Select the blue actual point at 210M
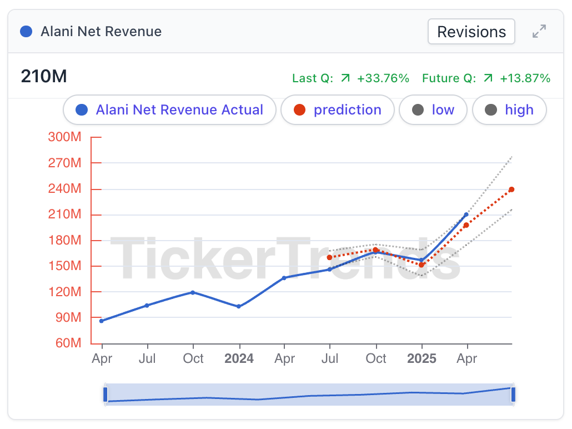Screen dimensions: 572x429 click(x=466, y=214)
